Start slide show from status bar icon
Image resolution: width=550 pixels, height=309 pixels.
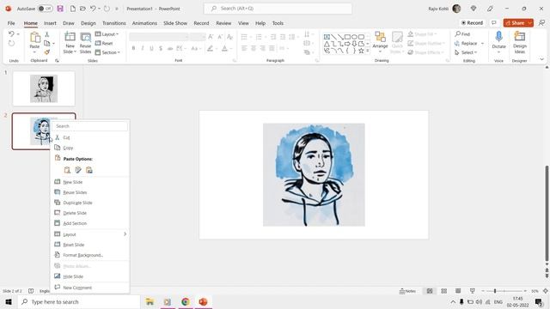(x=472, y=291)
